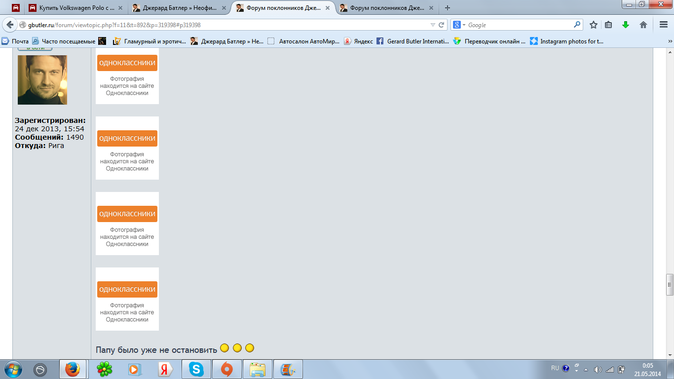This screenshot has width=674, height=379.
Task: Reload the current forum page
Action: (x=442, y=25)
